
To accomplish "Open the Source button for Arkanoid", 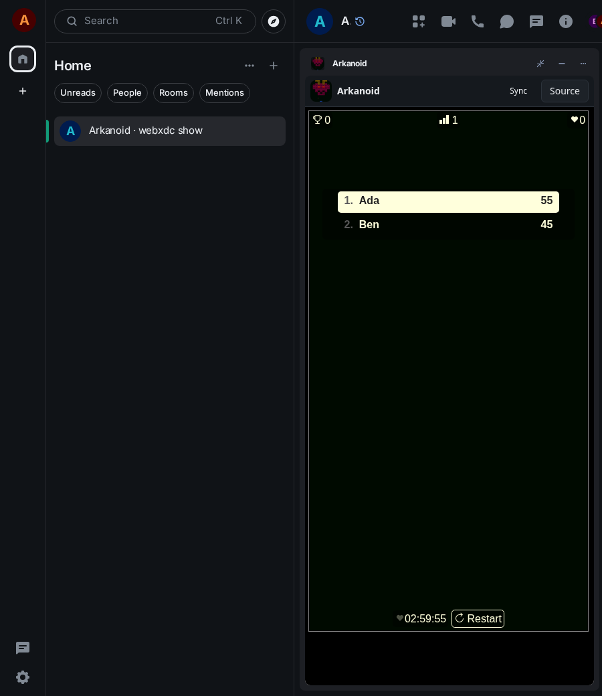I will coord(565,91).
